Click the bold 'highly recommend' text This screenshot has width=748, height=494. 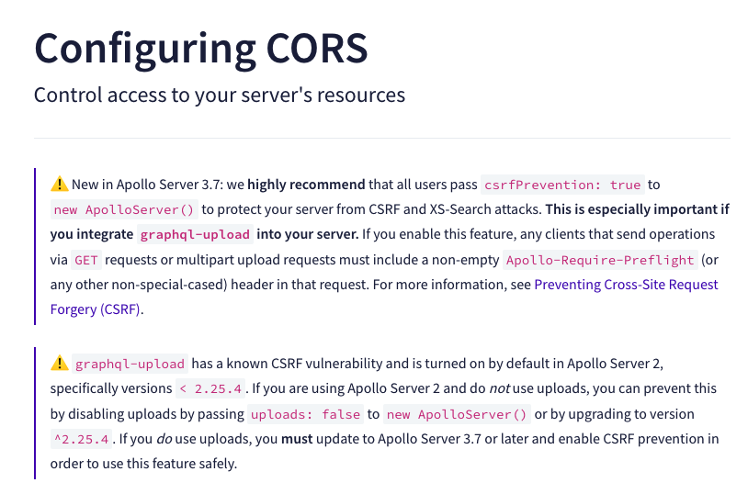click(x=306, y=185)
